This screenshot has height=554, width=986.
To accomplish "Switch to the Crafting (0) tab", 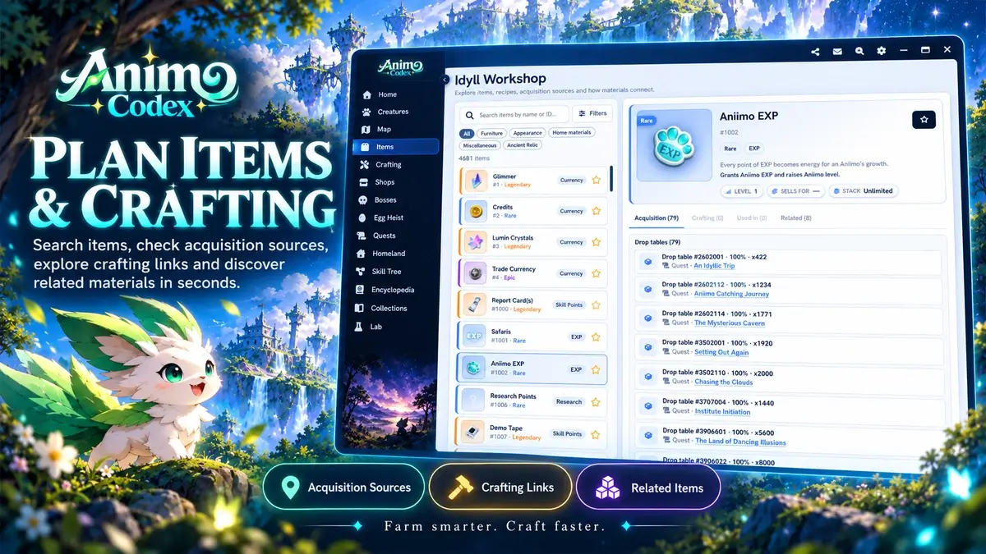I will 707,218.
